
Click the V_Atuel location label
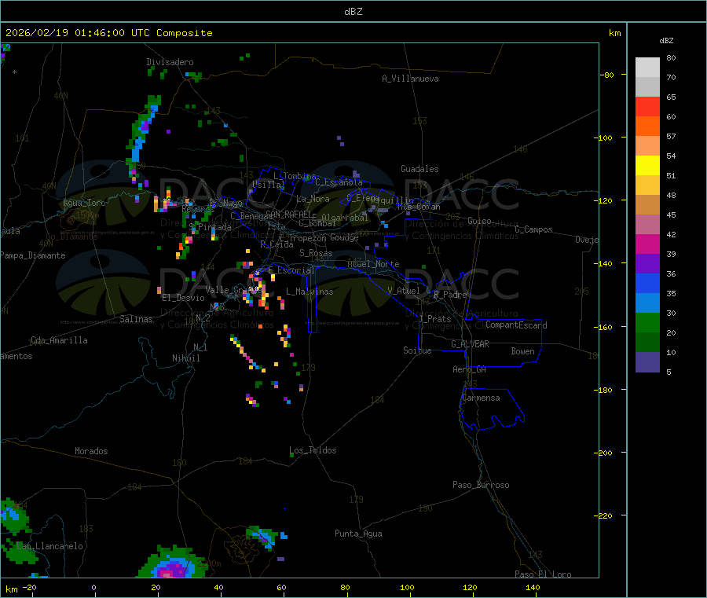(404, 291)
